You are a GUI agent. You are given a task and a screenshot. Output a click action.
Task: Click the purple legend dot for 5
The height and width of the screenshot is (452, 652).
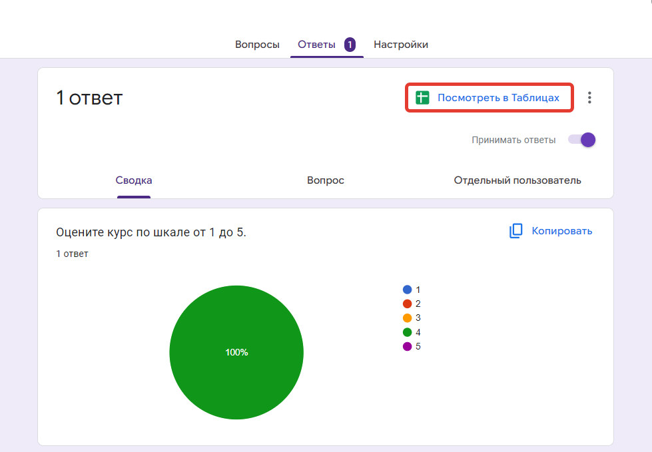[x=407, y=346]
